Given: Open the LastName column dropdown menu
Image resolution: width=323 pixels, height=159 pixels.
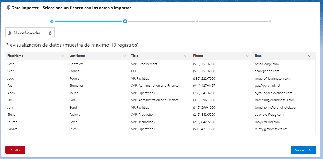Looking at the screenshot, I should point(124,56).
